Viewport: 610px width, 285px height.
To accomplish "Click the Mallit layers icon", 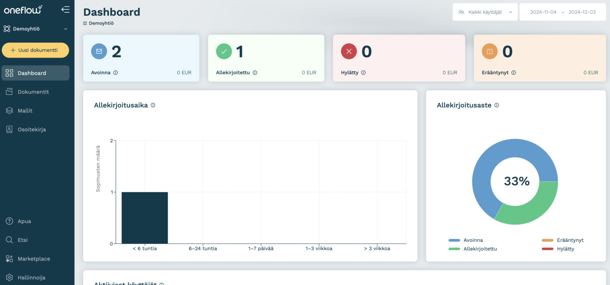I will [x=9, y=111].
